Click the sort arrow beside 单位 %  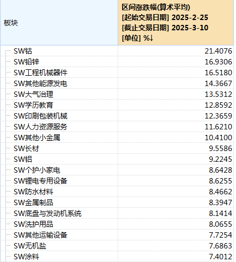pyautogui.click(x=151, y=38)
